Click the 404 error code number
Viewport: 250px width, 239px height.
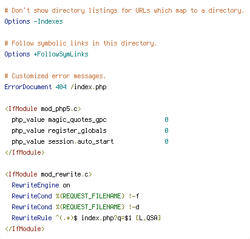coord(61,87)
